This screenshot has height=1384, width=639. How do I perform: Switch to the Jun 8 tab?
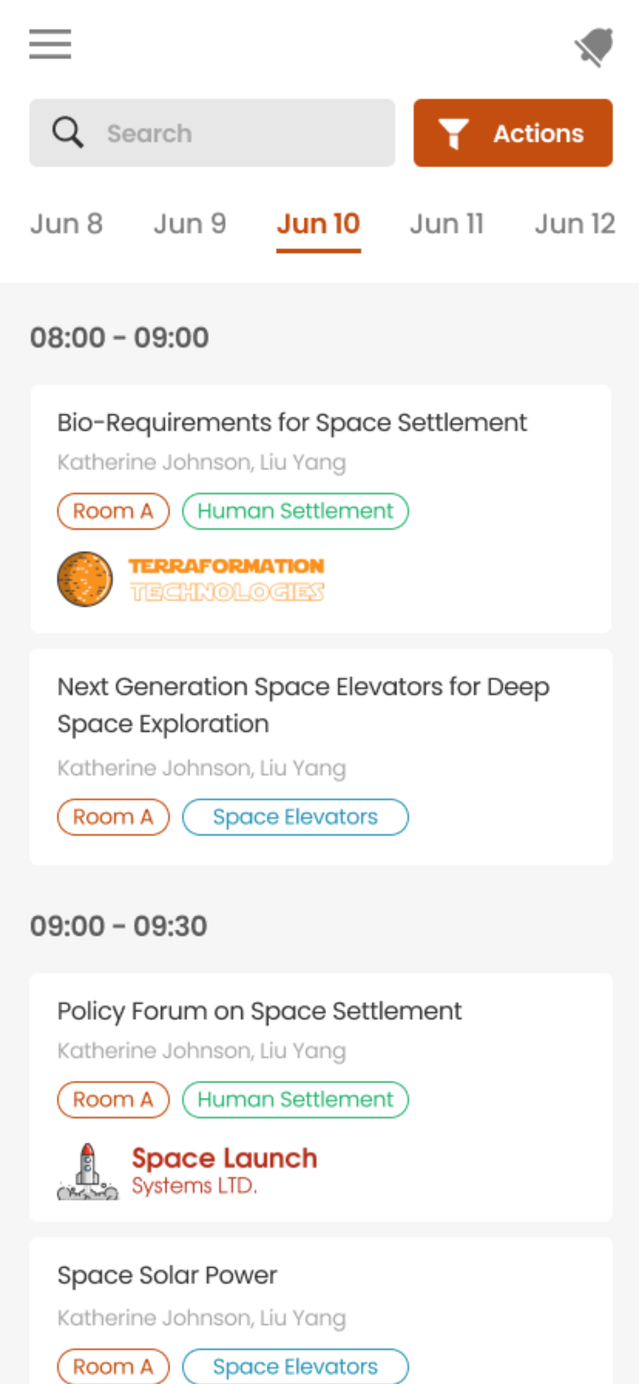click(x=66, y=223)
